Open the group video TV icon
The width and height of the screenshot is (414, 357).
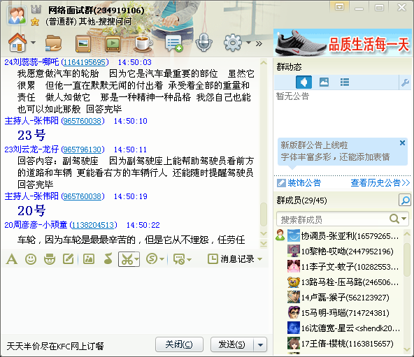(113, 43)
